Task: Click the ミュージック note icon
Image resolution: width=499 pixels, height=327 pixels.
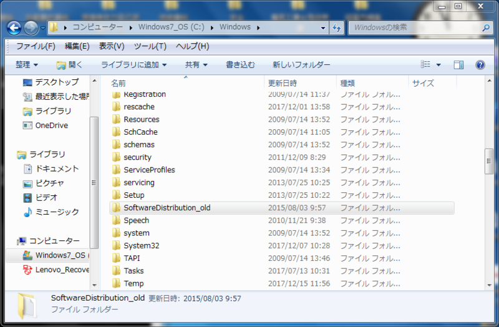Action: [27, 212]
